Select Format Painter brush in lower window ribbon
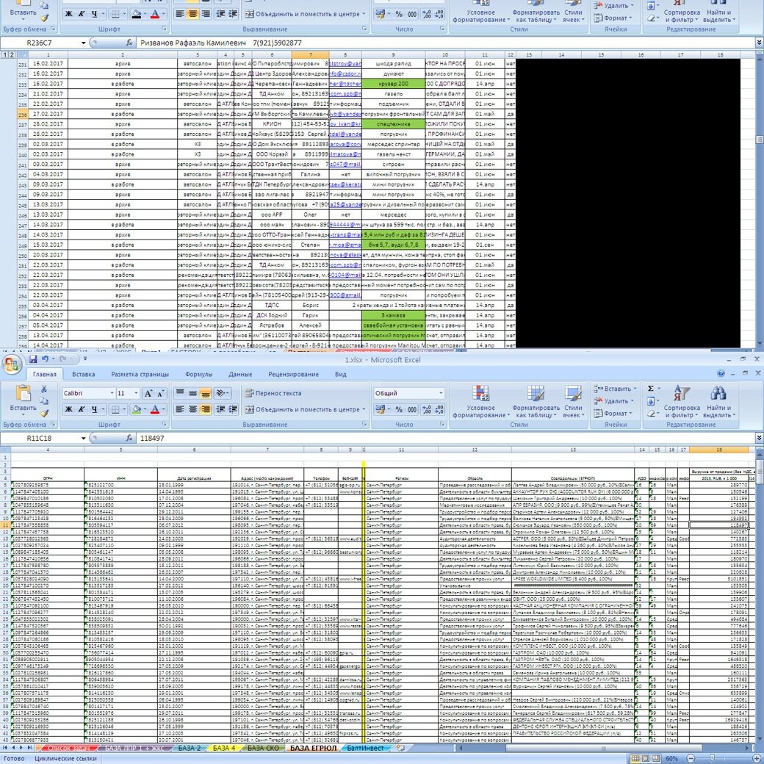This screenshot has height=764, width=764. click(x=44, y=413)
